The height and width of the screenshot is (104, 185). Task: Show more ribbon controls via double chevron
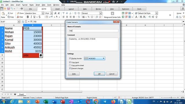click(x=170, y=15)
